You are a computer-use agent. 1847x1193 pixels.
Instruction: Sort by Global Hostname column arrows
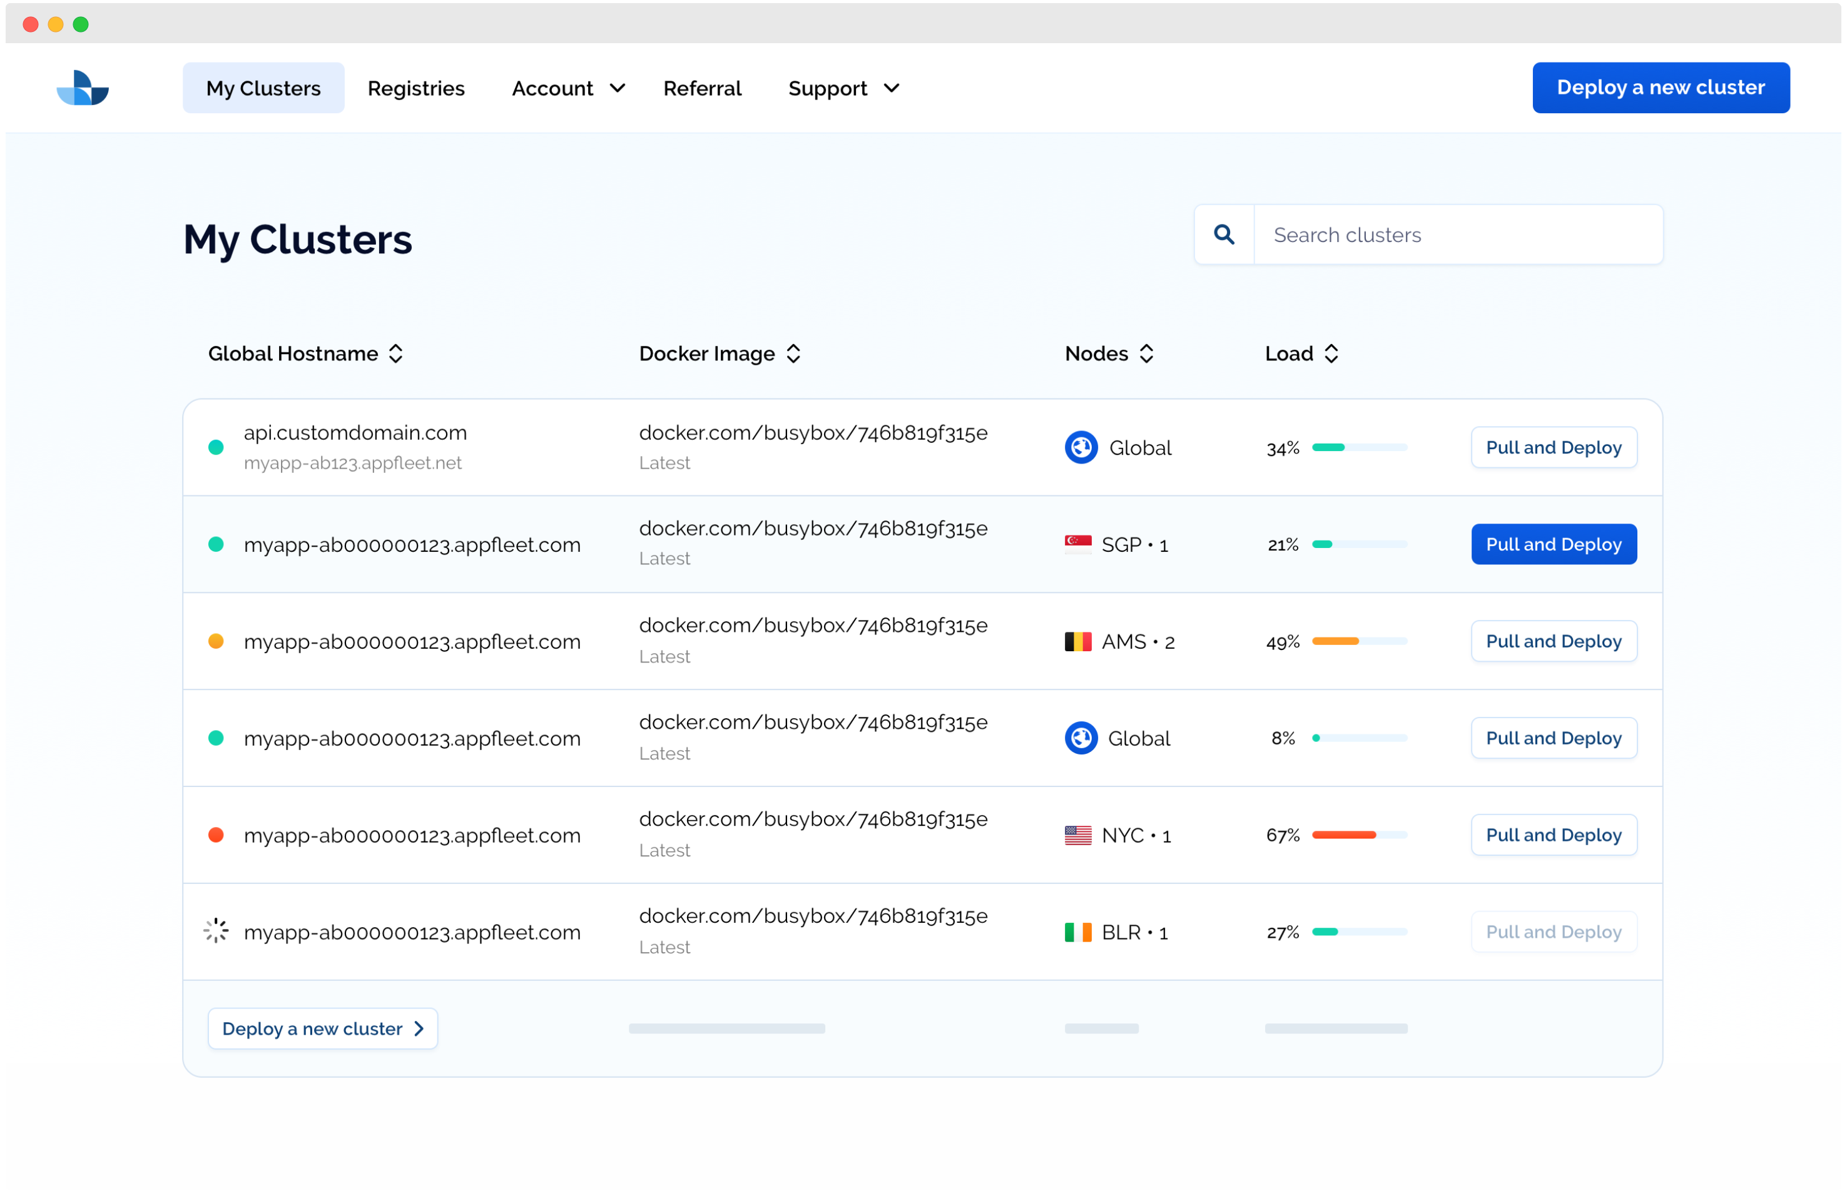(396, 353)
